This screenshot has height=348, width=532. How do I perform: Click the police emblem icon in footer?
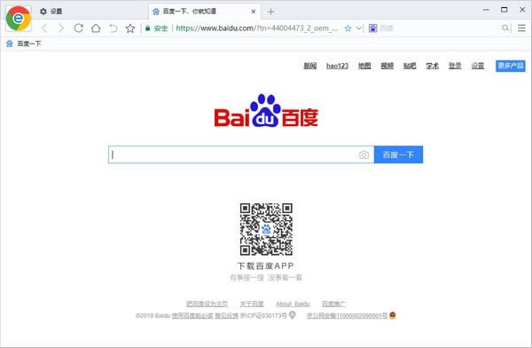393,315
